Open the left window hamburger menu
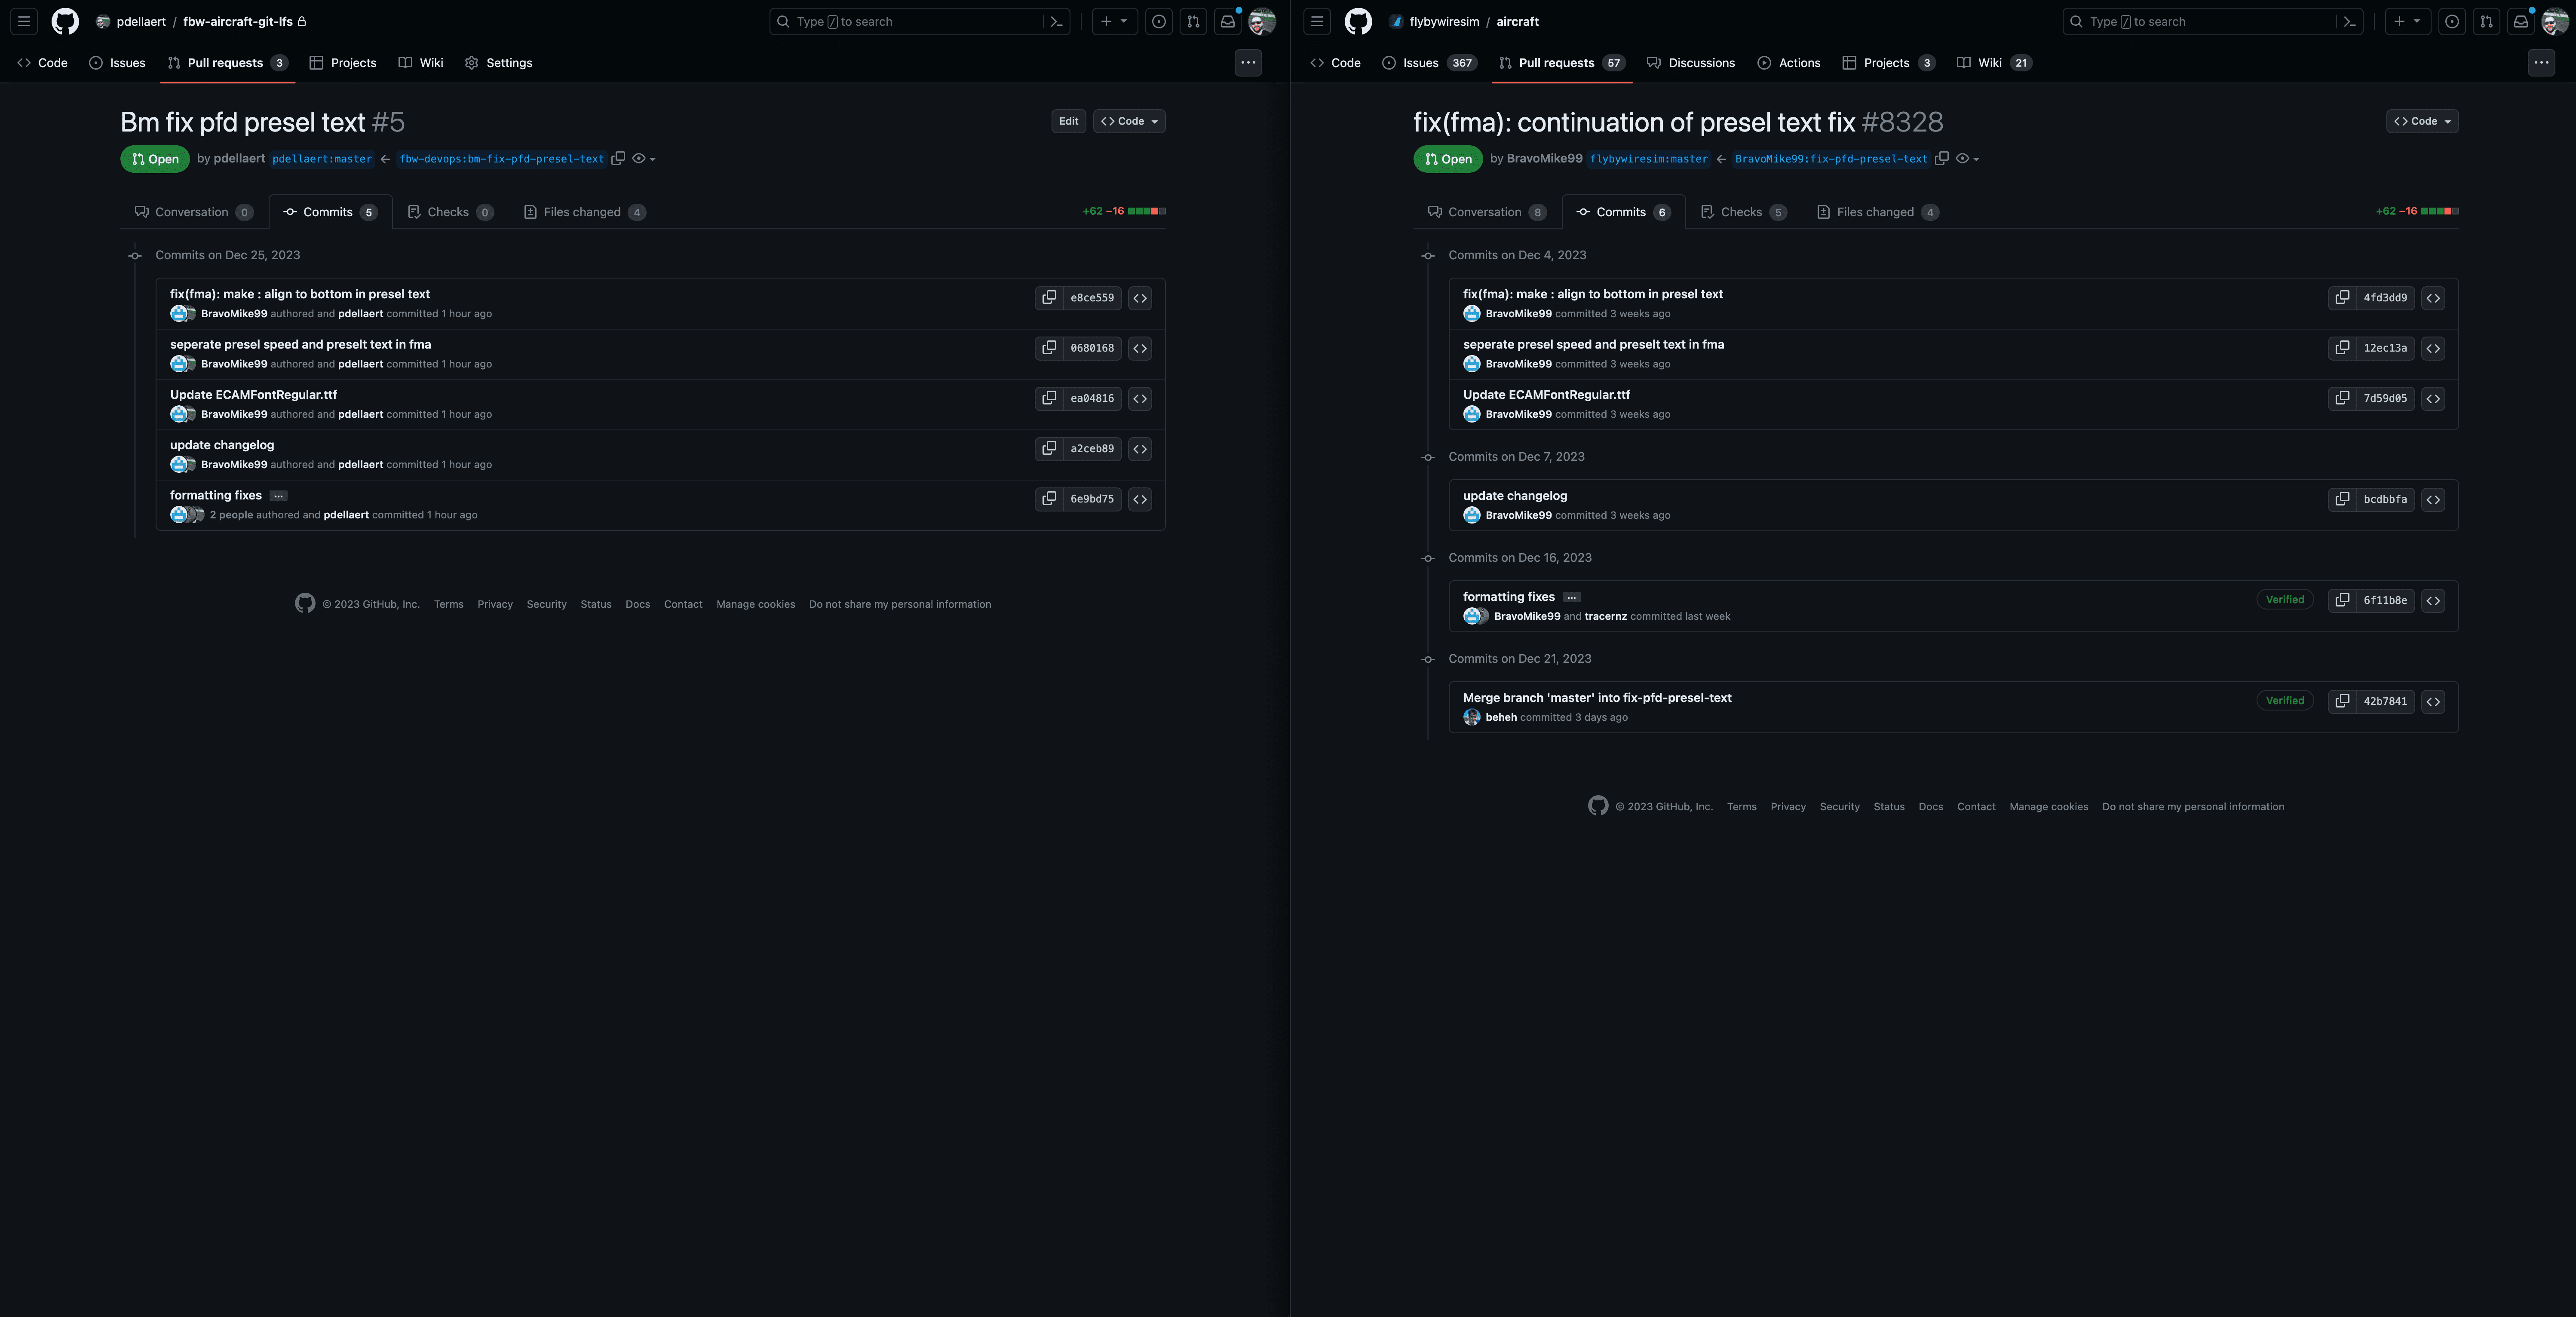 point(24,21)
